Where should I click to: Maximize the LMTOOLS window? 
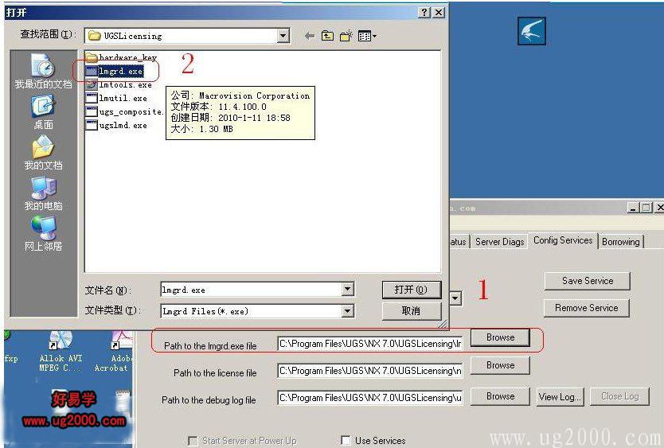[x=646, y=208]
